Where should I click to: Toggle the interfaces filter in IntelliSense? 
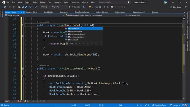pos(72,43)
